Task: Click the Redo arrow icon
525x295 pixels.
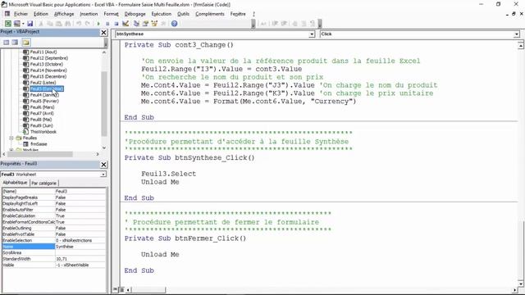Action: coord(88,24)
